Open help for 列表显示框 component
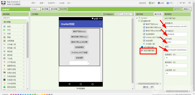This screenshot has height=95, width=195. coord(24,80)
